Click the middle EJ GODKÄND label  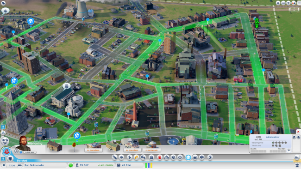point(132,150)
